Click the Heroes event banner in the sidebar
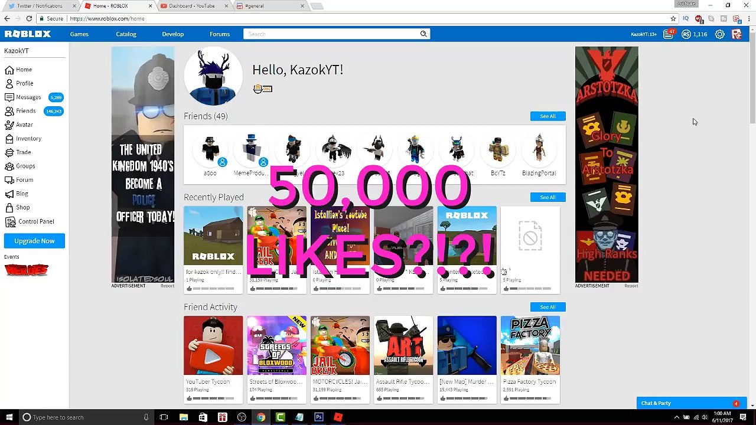Viewport: 756px width, 425px height. tap(27, 270)
